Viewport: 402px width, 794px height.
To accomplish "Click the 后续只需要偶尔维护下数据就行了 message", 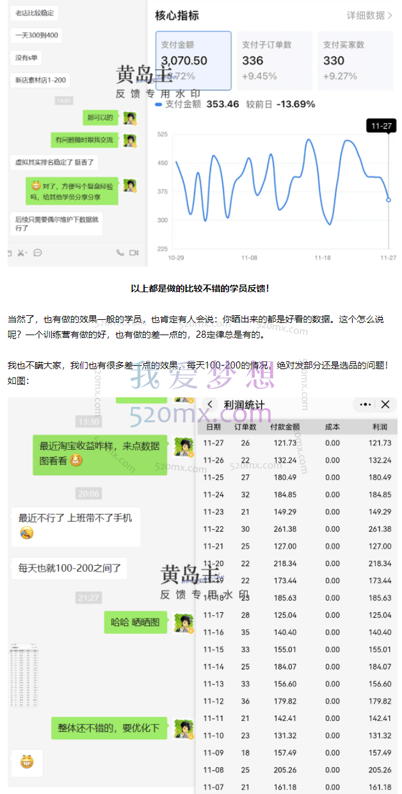I will coord(57,224).
